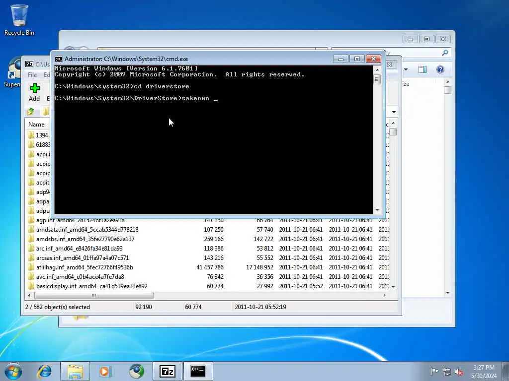
Task: Click the Explorer search magnifier icon
Action: point(445,53)
